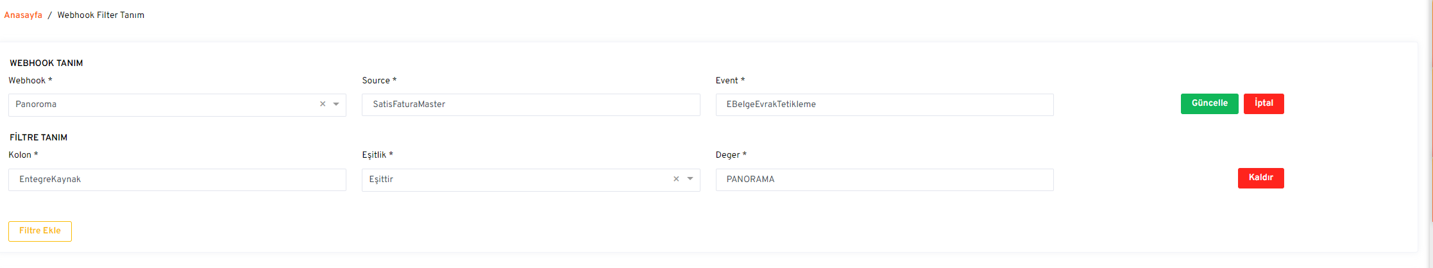Click the Webhook dropdown arrow icon
This screenshot has height=268, width=1433.
pos(336,105)
